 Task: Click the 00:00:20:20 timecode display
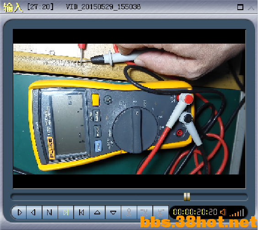[195, 212]
